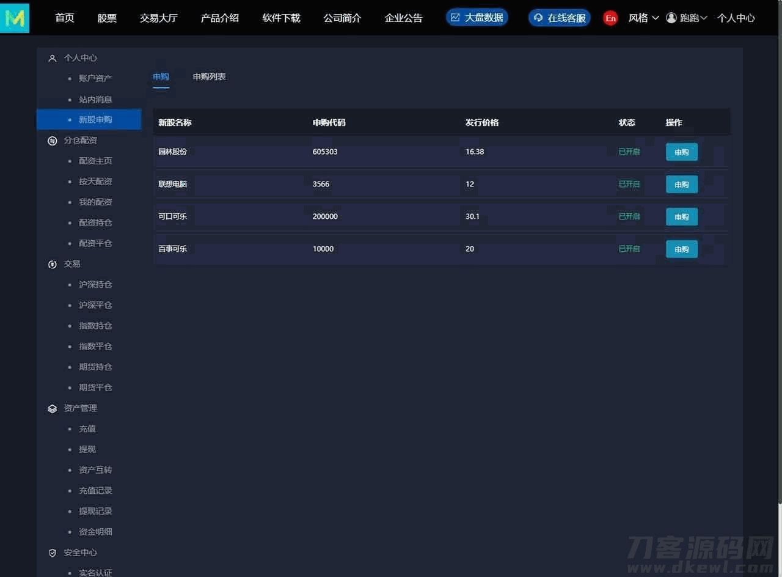This screenshot has height=577, width=782.
Task: Click 申购 button for 园林股份
Action: pos(681,152)
